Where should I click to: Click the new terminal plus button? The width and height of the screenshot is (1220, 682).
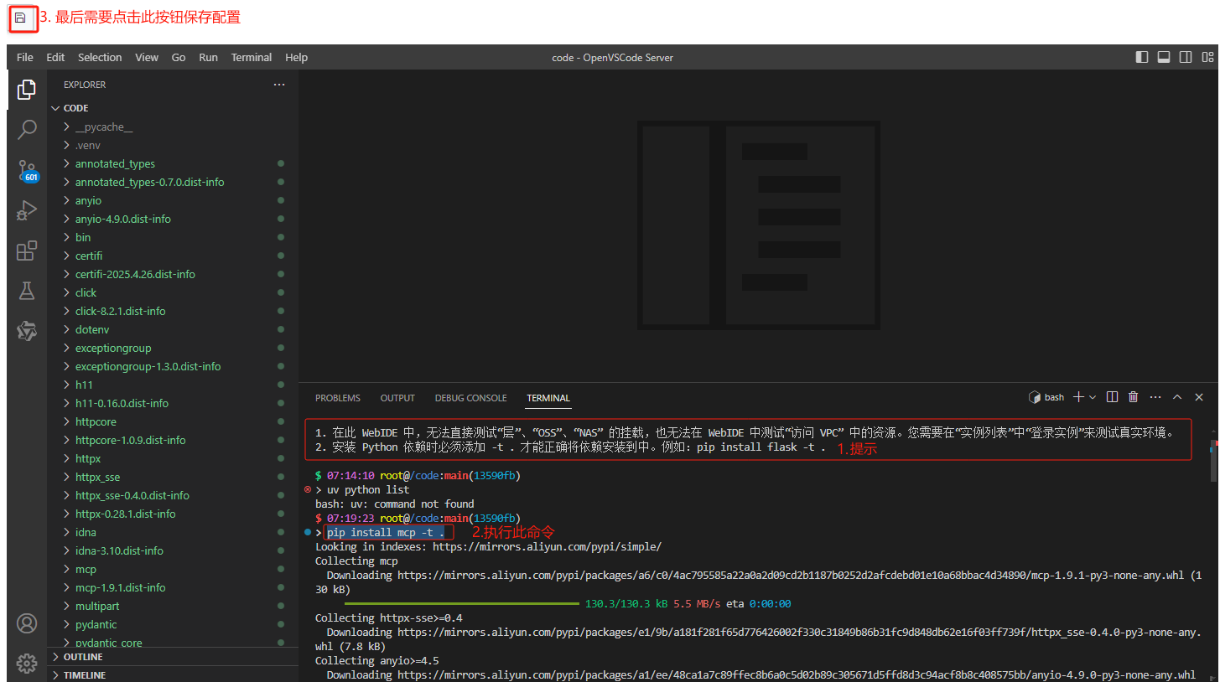coord(1078,397)
